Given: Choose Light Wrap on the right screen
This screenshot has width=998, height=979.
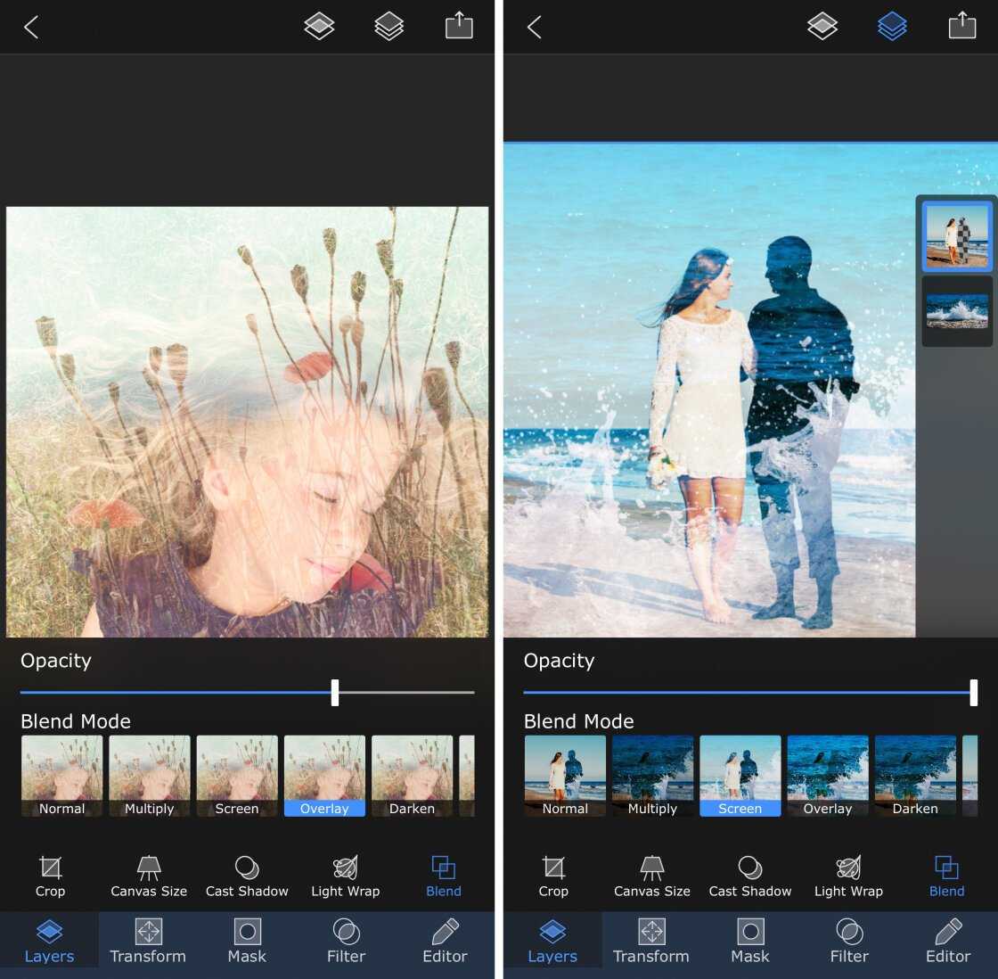Looking at the screenshot, I should point(848,876).
